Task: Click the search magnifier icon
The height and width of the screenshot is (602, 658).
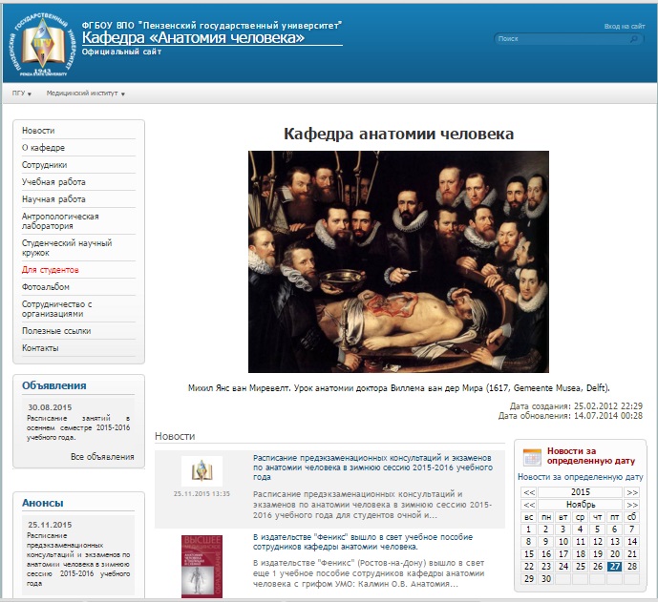Action: click(634, 38)
